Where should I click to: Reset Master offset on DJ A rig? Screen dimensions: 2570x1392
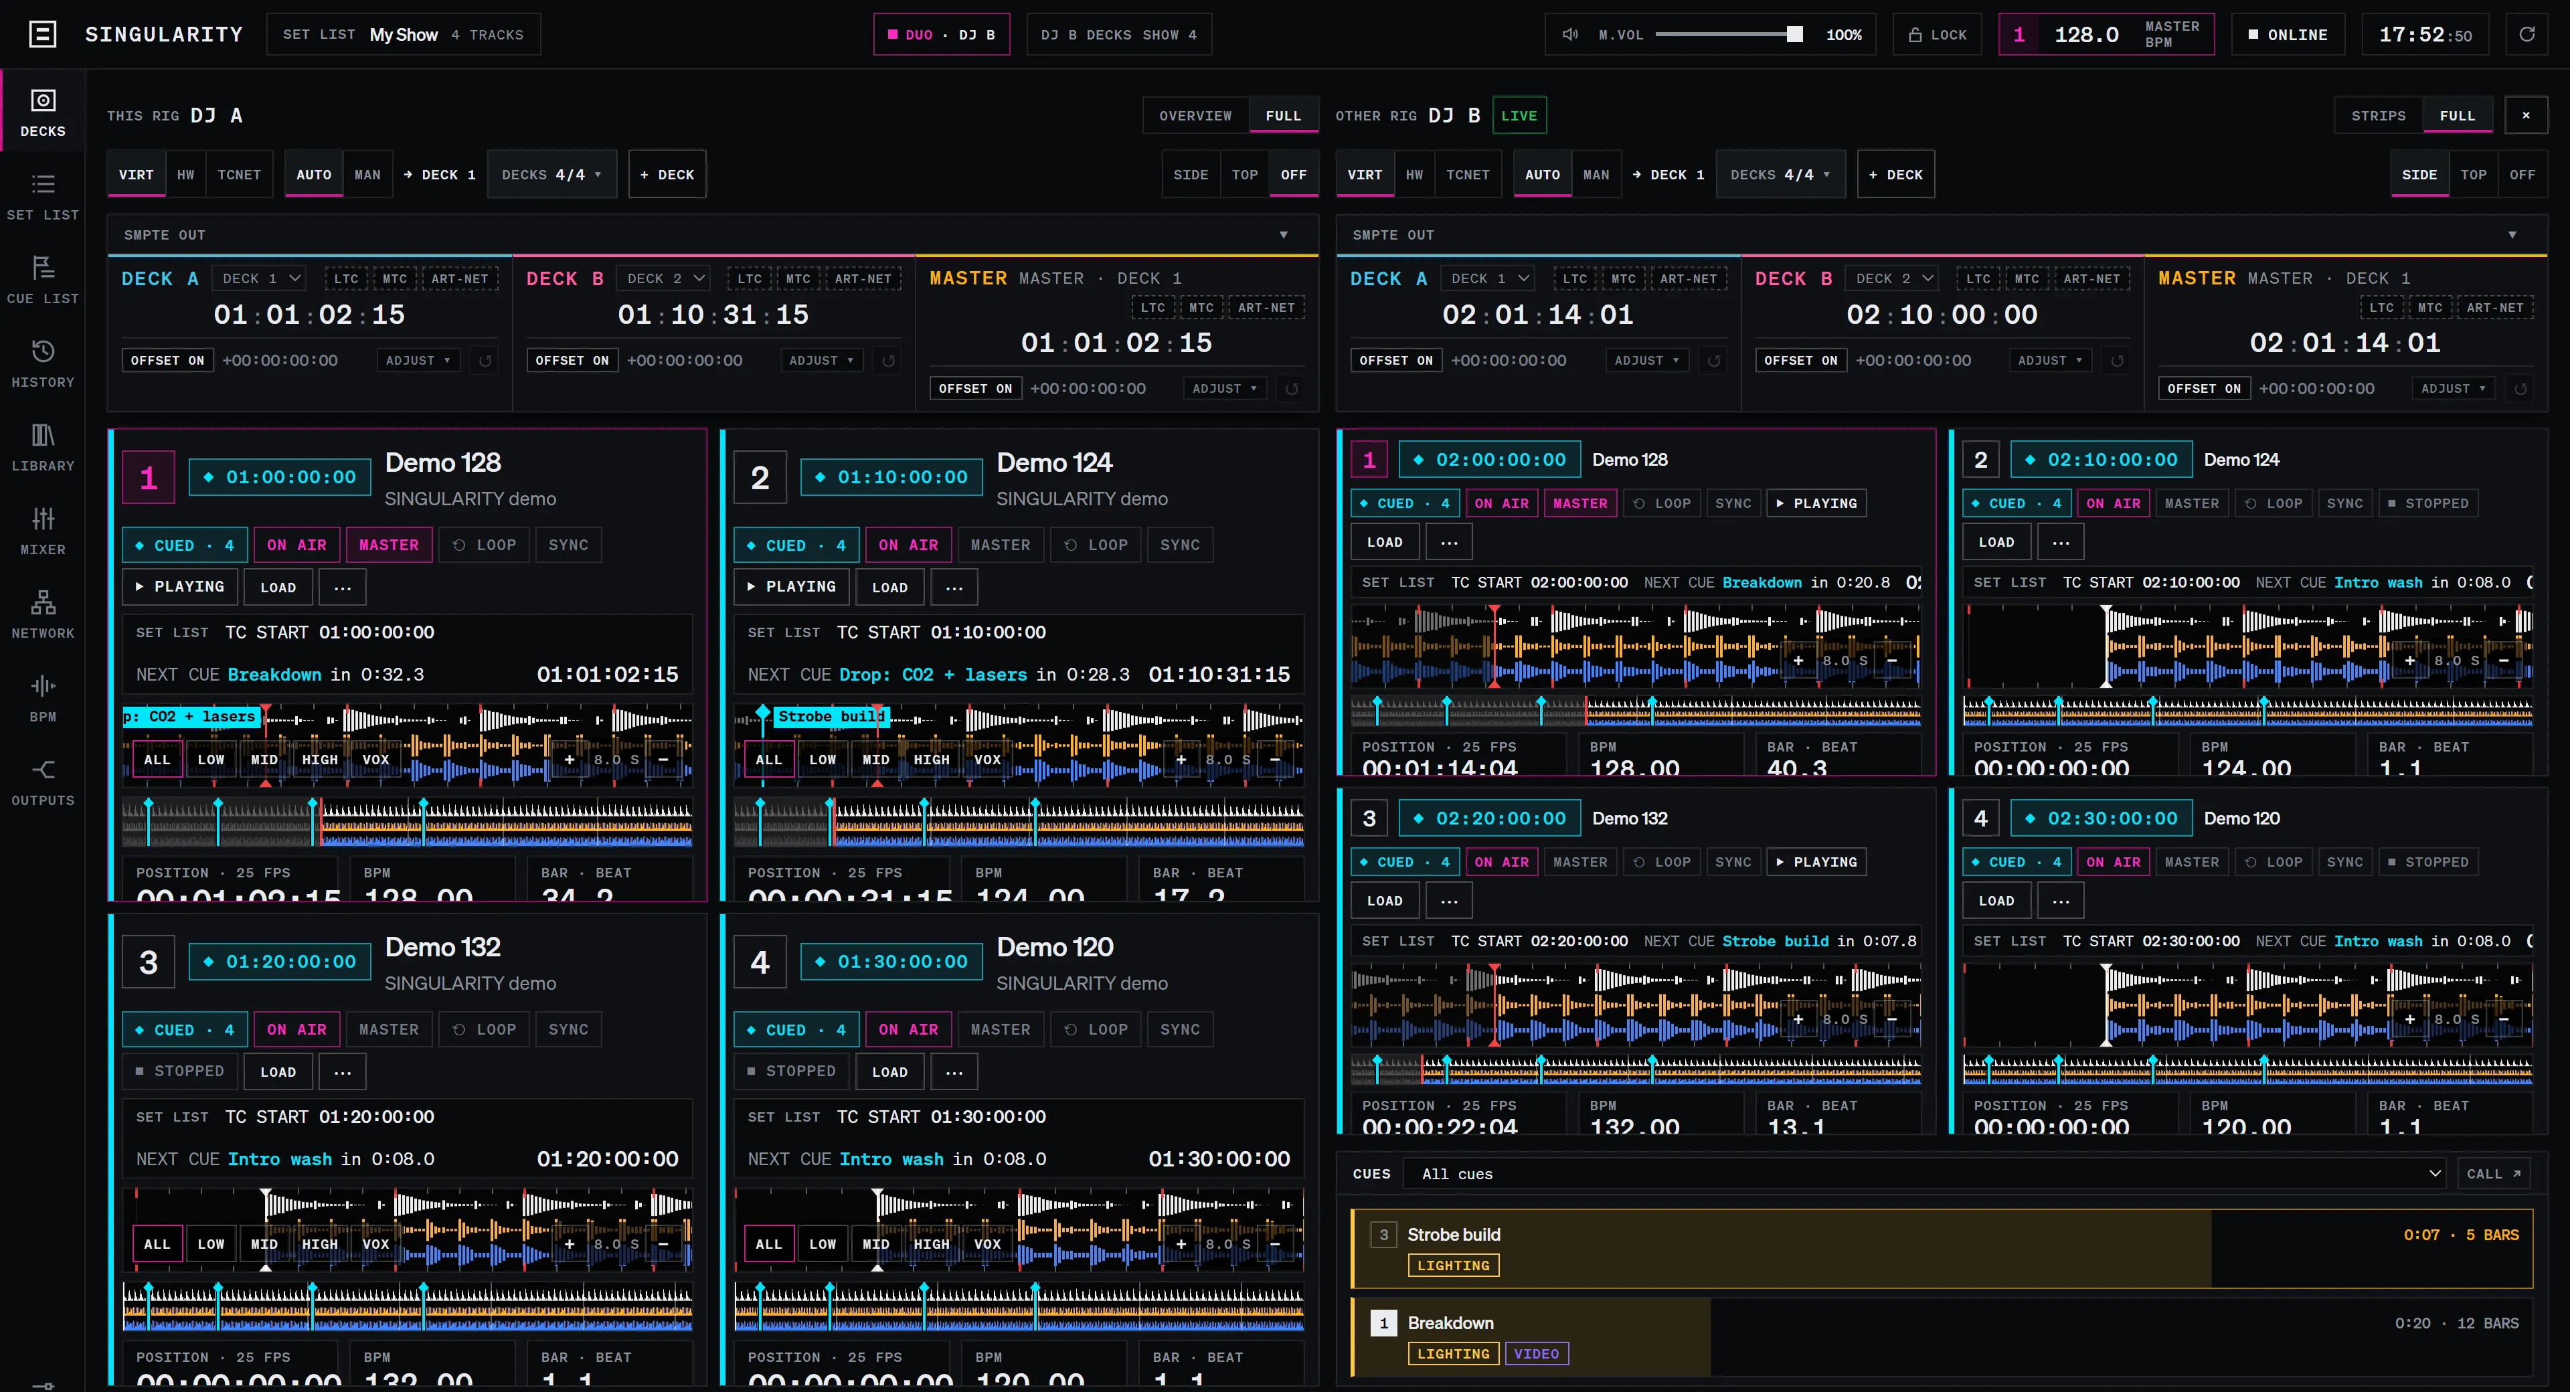(1292, 388)
